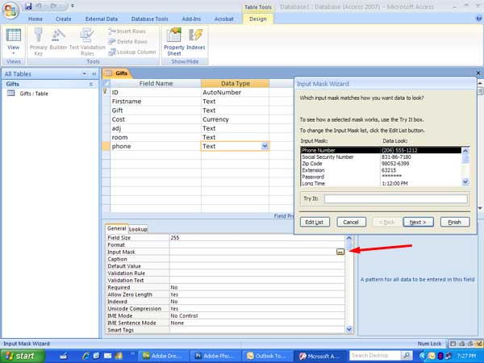Open the Acrobat tab
This screenshot has height=363, width=484.
pyautogui.click(x=223, y=19)
